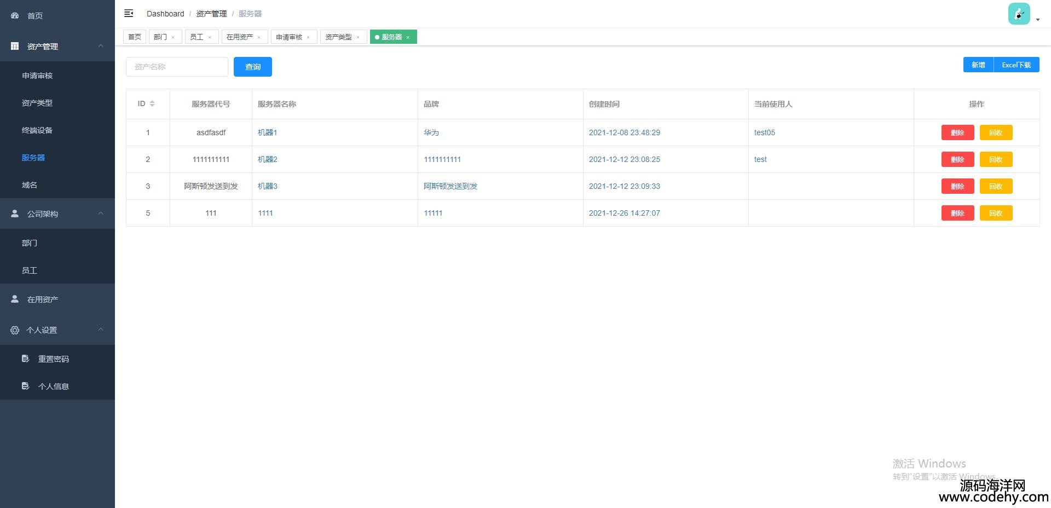Collapse the 公司架构 sidebar section
The height and width of the screenshot is (508, 1051).
[101, 213]
